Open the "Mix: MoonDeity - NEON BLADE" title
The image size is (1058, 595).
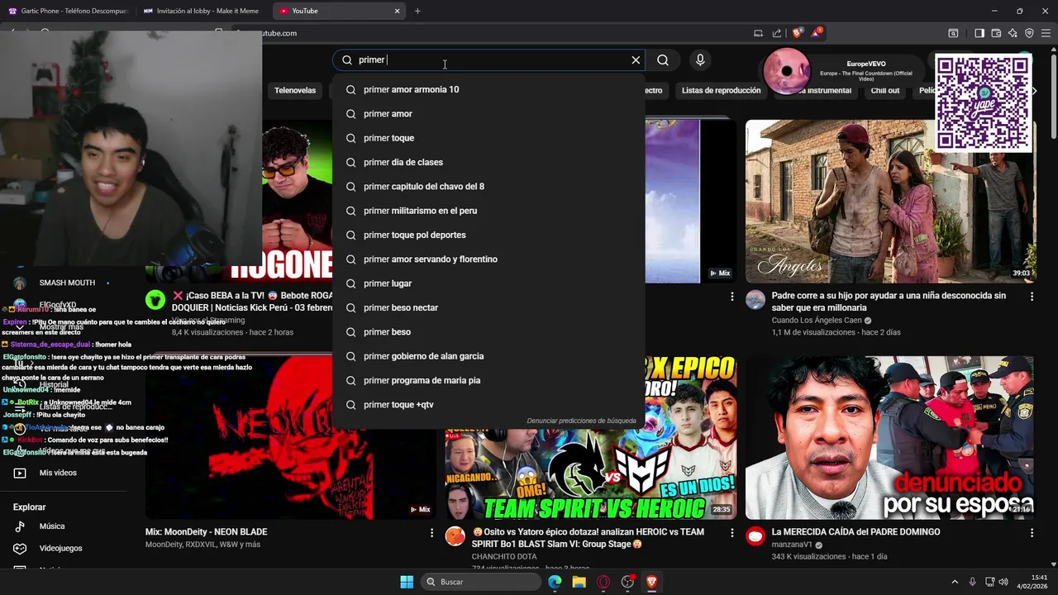[x=206, y=532]
